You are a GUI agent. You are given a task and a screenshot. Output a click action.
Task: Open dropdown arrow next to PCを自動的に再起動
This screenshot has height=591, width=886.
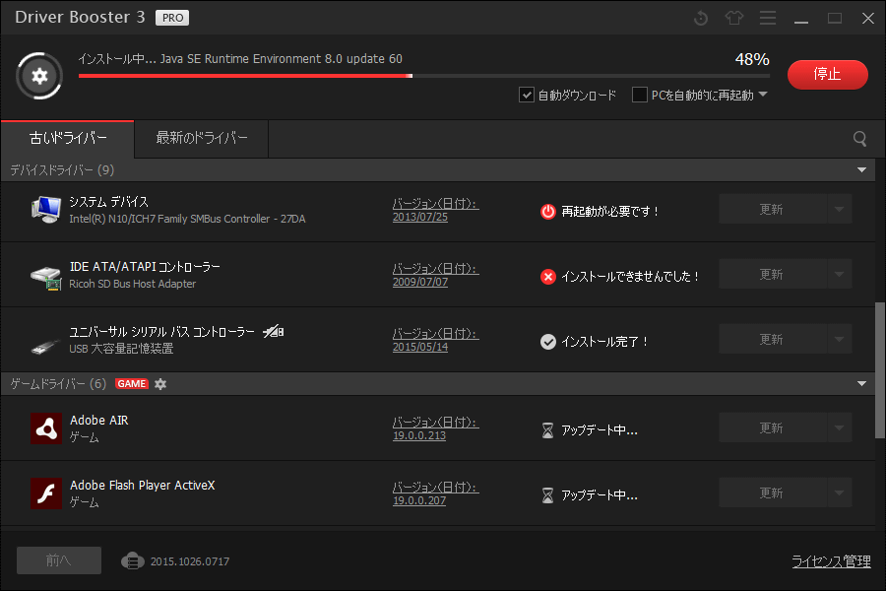(763, 95)
